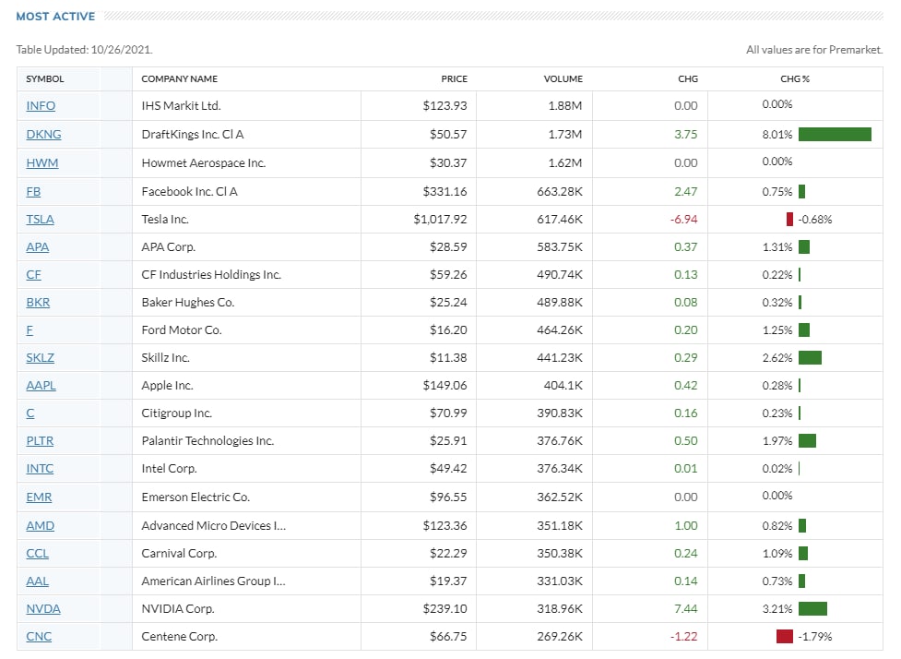Select company name Tesla Inc.
This screenshot has width=901, height=659.
(165, 220)
